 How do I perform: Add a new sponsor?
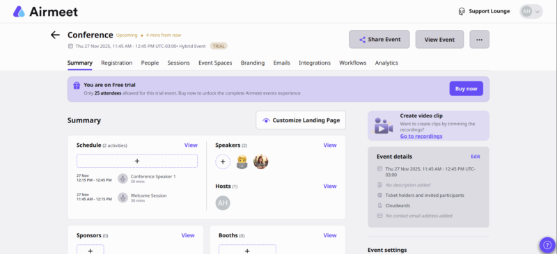91,249
